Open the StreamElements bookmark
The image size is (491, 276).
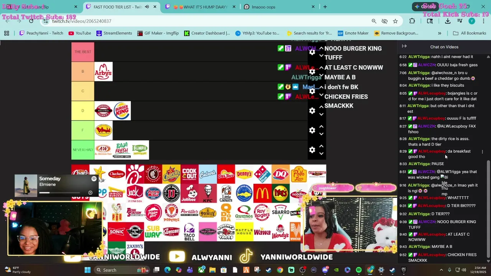click(114, 33)
